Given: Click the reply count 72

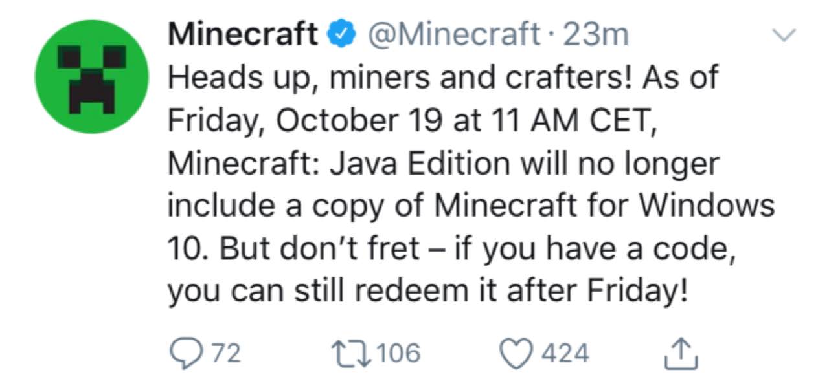Looking at the screenshot, I should 227,354.
